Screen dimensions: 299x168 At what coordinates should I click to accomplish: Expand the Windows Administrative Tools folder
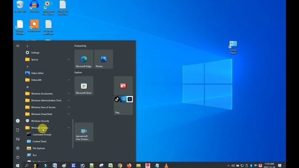pos(47,101)
